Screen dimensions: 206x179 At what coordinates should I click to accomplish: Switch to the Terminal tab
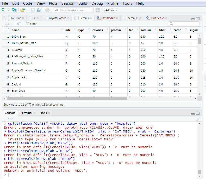coord(26,113)
